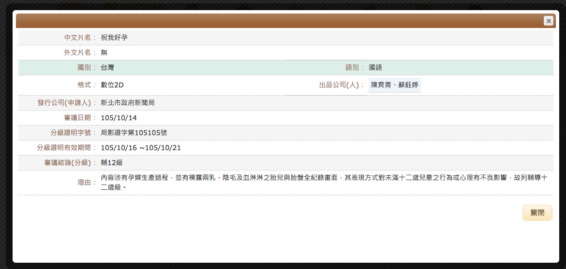The width and height of the screenshot is (566, 269).
Task: Close the dialog with the X icon
Action: point(548,21)
